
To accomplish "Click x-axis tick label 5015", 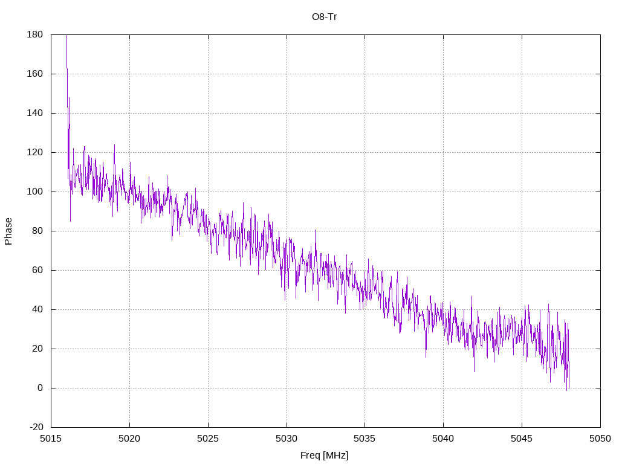I will point(51,439).
